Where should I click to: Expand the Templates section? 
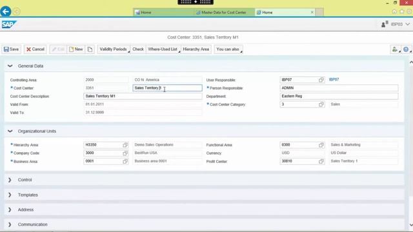pos(10,195)
